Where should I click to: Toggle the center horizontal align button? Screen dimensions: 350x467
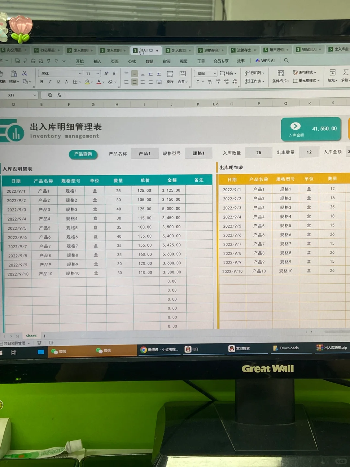(134, 82)
